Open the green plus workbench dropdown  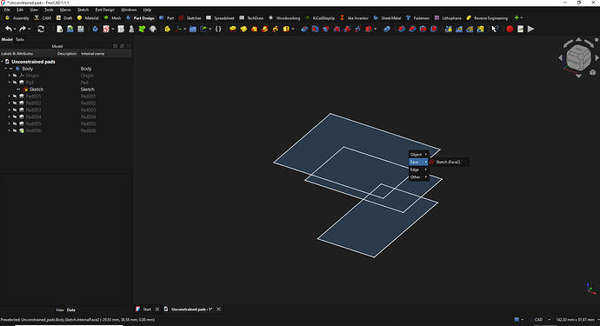[518, 18]
